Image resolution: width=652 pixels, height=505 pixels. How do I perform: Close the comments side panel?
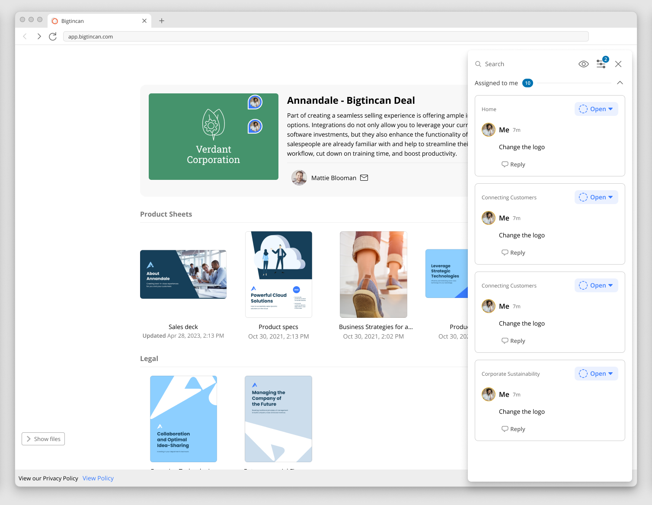(618, 64)
